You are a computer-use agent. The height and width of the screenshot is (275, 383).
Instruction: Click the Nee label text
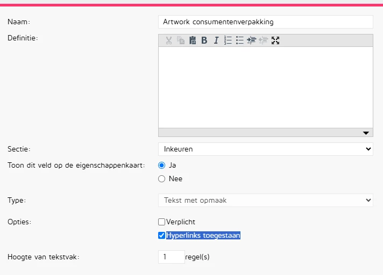point(175,179)
